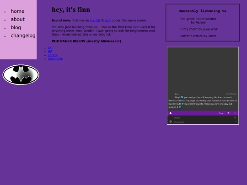Click 'WIP PAGES BELOW' bold text
The image size is (247, 185).
86,41
